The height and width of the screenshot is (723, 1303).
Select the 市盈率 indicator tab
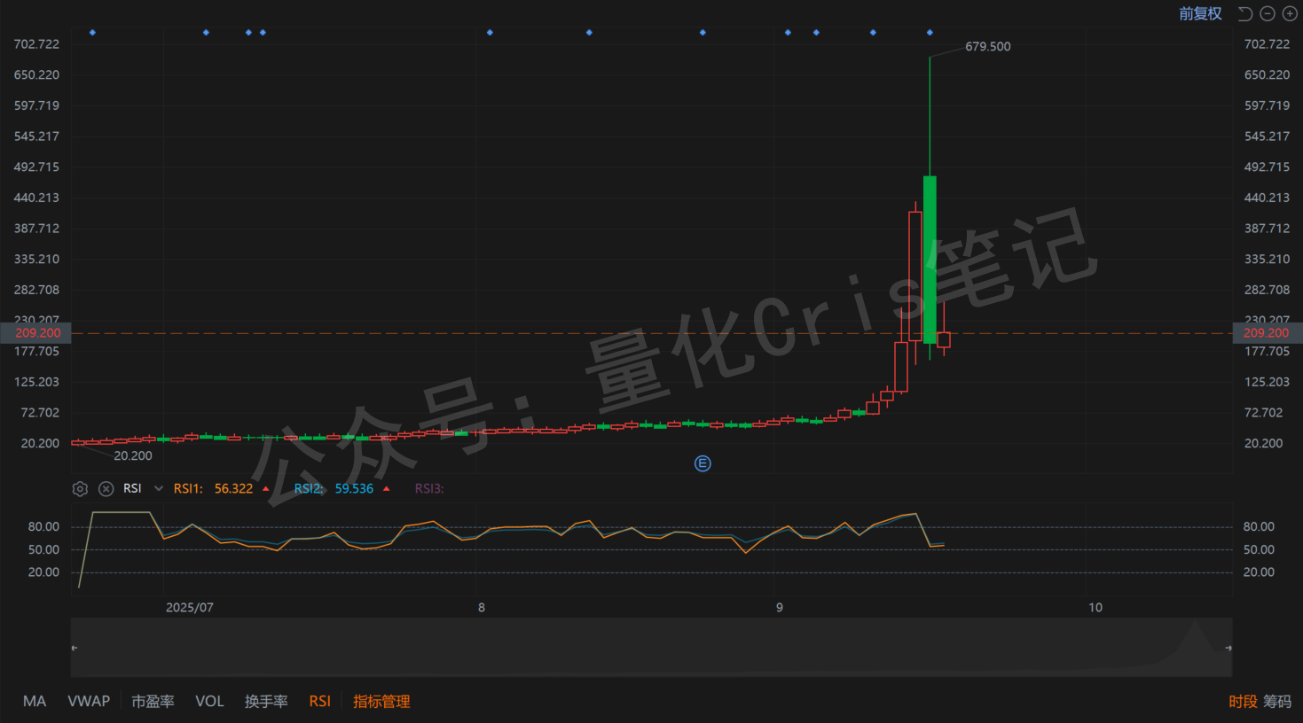153,701
